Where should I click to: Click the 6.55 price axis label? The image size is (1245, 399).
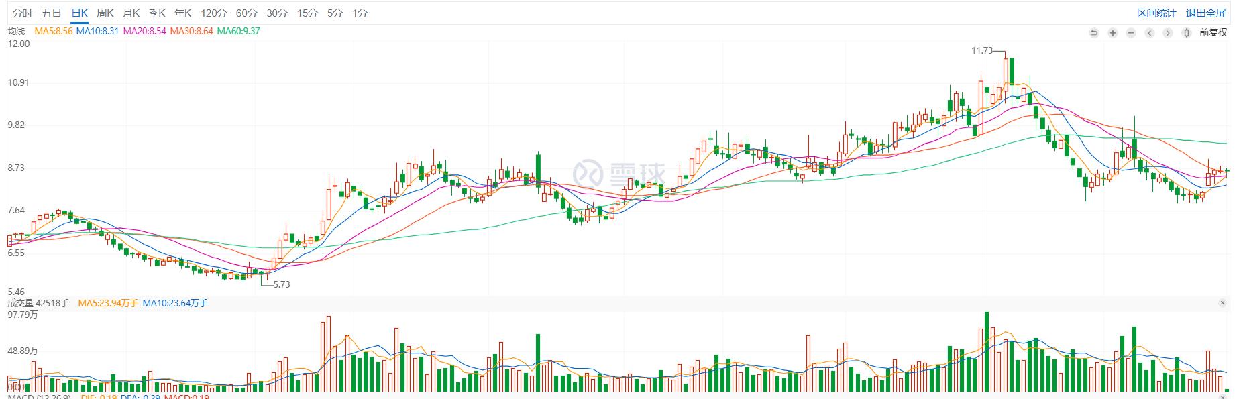(x=16, y=253)
